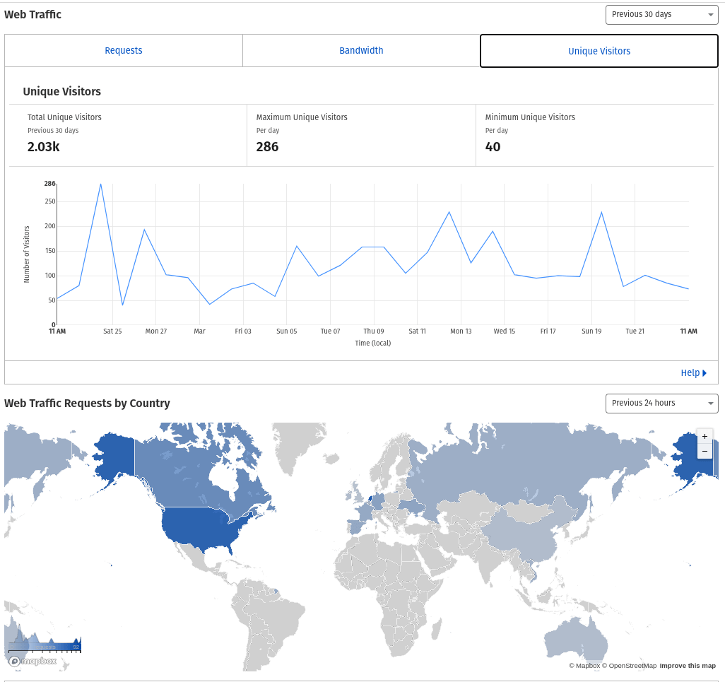Open the Previous 30 days dropdown

661,15
